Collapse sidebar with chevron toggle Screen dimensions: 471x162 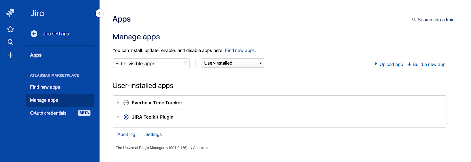tap(99, 13)
